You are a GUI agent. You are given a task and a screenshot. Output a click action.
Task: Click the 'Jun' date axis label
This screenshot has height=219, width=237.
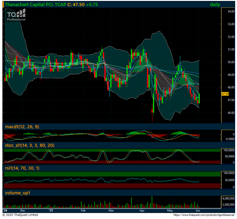pyautogui.click(x=197, y=211)
